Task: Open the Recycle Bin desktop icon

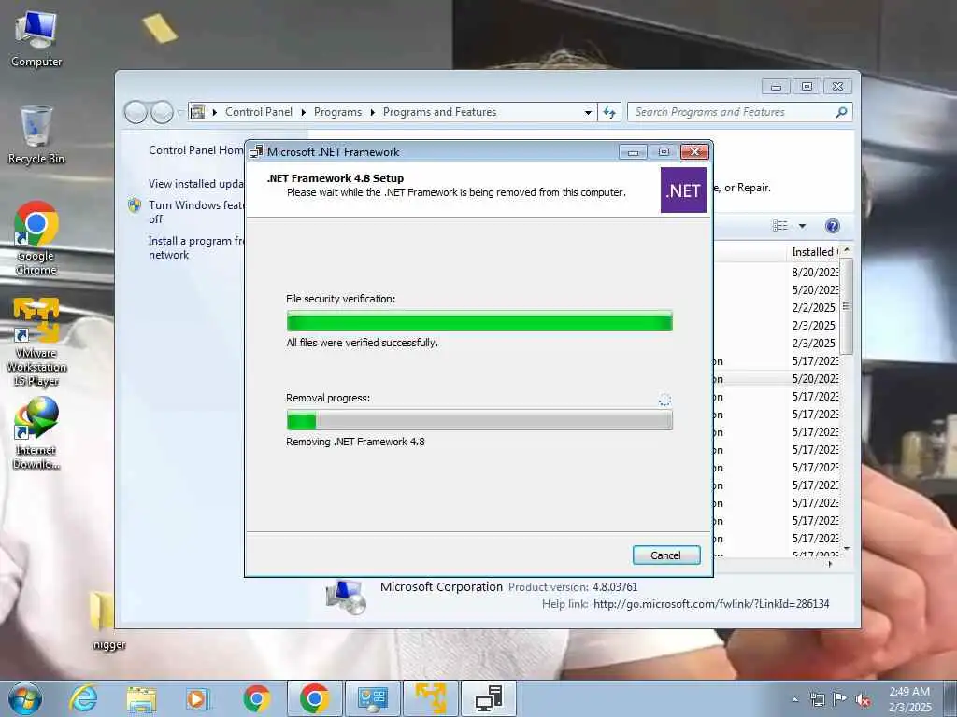Action: 36,135
